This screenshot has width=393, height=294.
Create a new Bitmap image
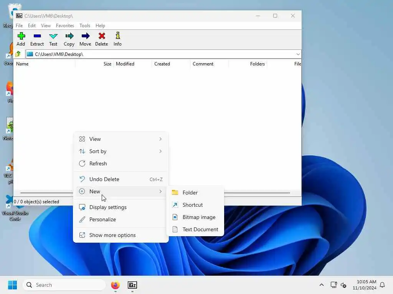(195, 217)
